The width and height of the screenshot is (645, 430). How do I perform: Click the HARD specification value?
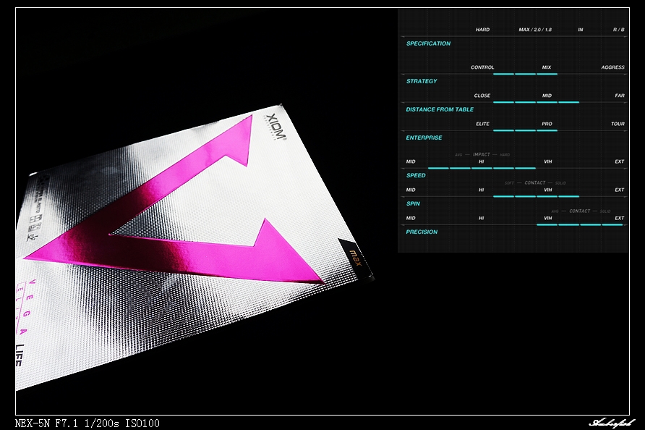(482, 30)
